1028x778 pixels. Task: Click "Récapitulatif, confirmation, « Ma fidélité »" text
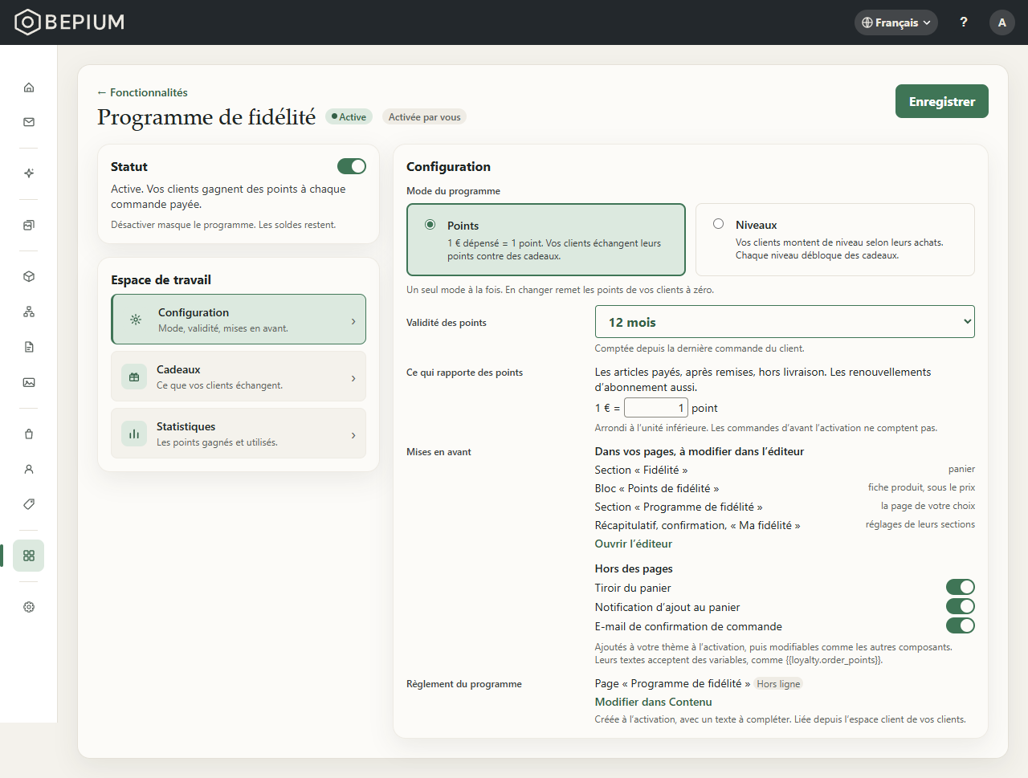[x=697, y=525]
